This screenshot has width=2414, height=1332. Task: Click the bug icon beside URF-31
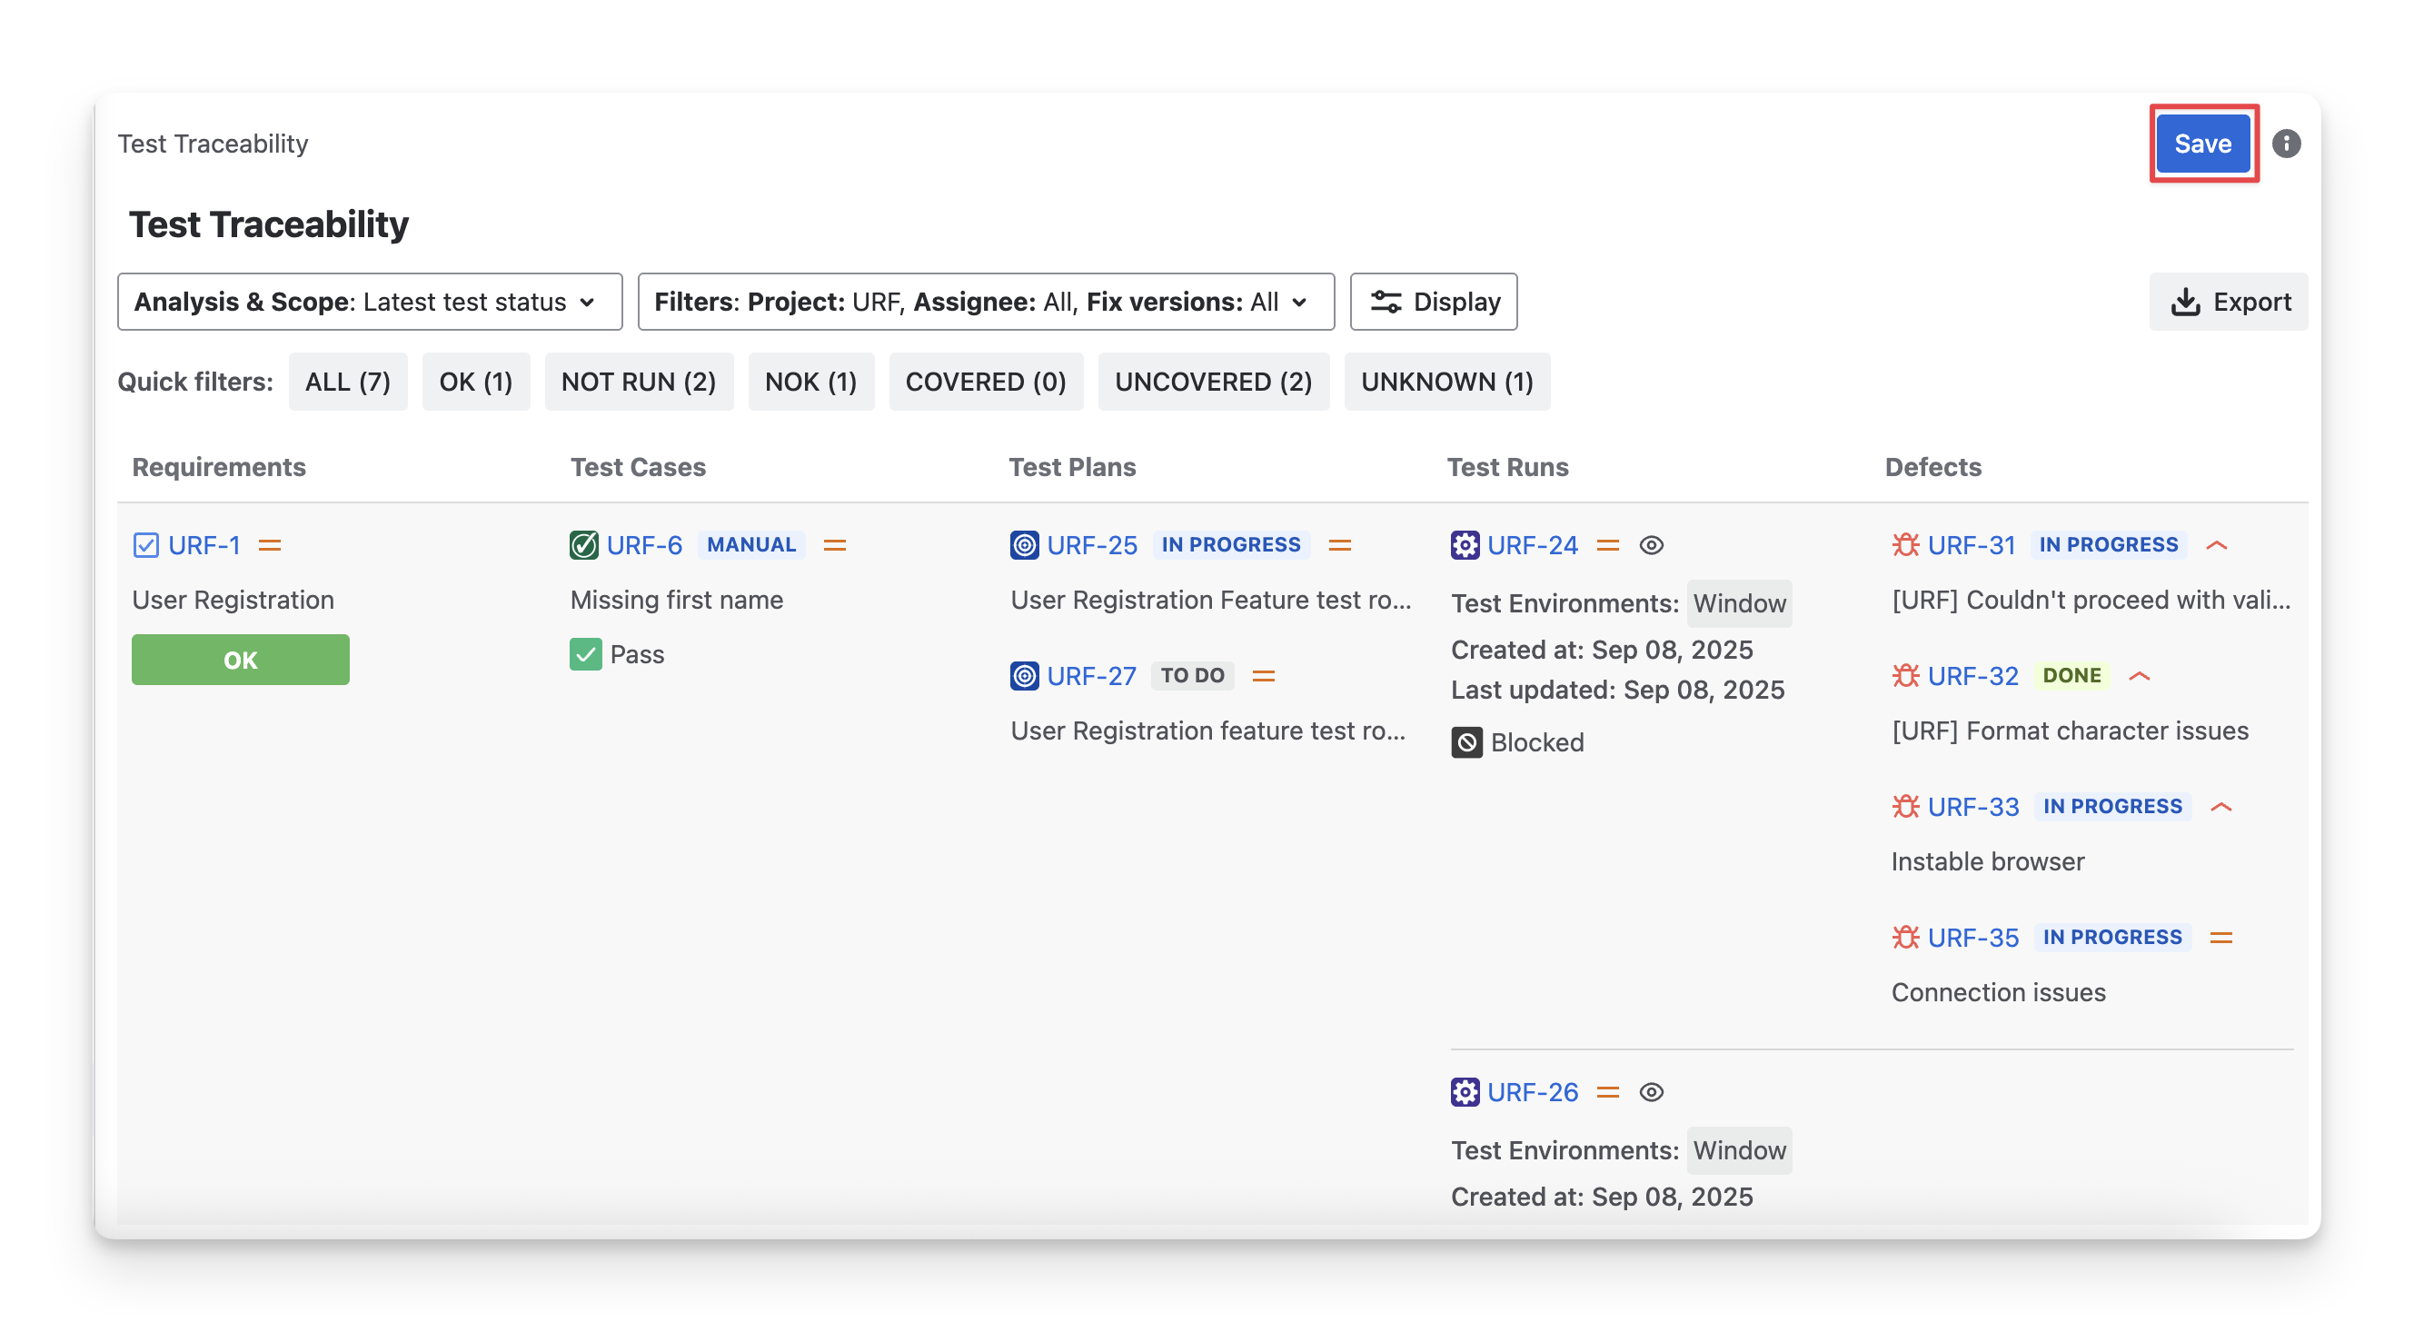1905,544
